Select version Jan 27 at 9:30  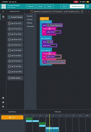coord(15,34)
